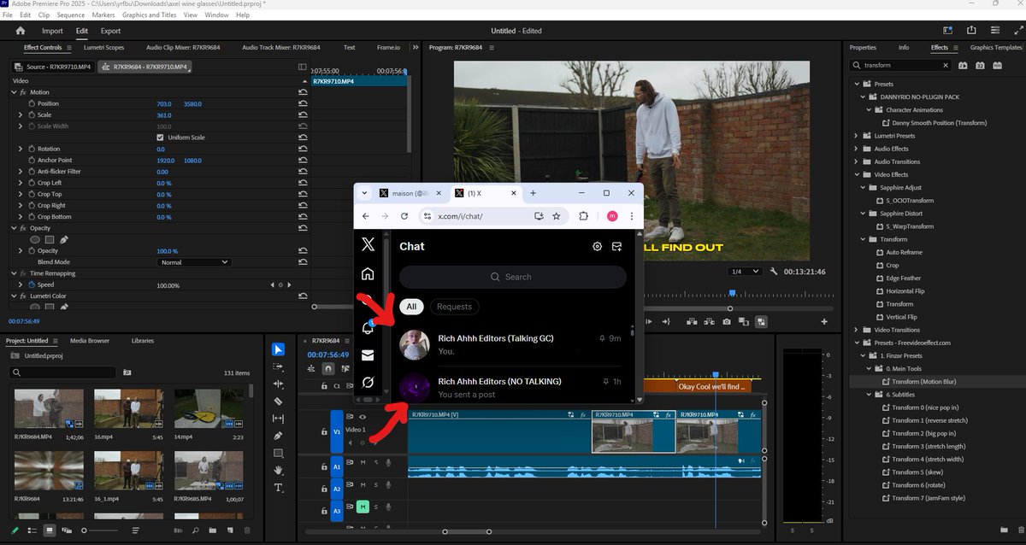Start a new message in X Chat
1026x545 pixels.
pyautogui.click(x=617, y=246)
